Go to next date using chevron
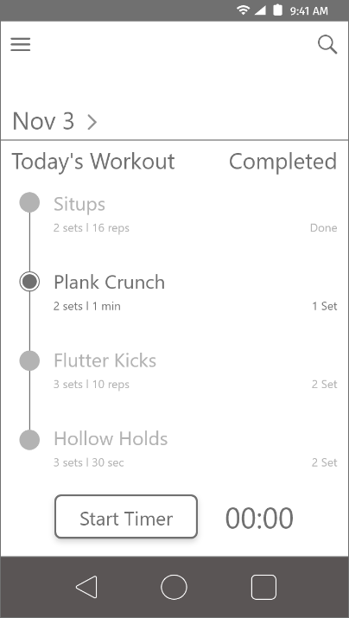Screen dimensions: 349x618 (92, 122)
